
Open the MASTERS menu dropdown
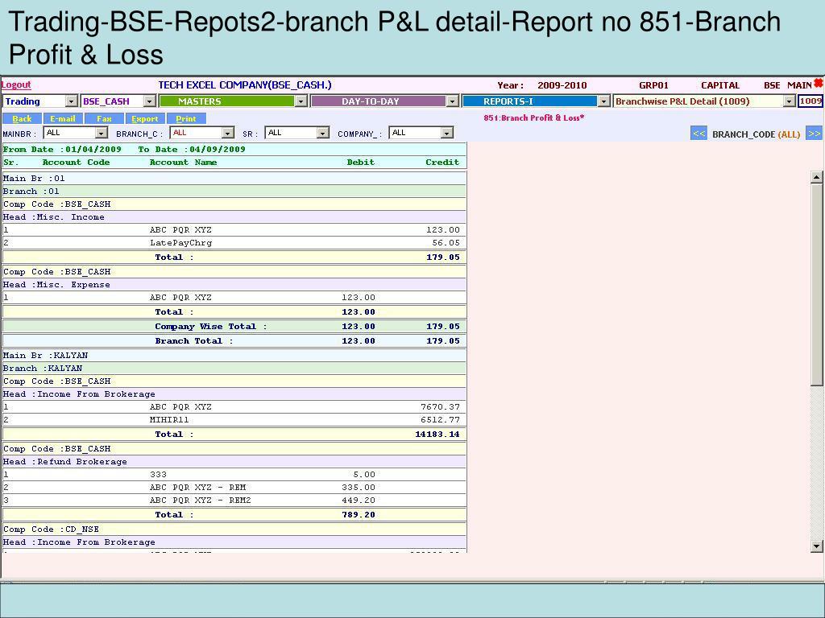click(x=301, y=101)
